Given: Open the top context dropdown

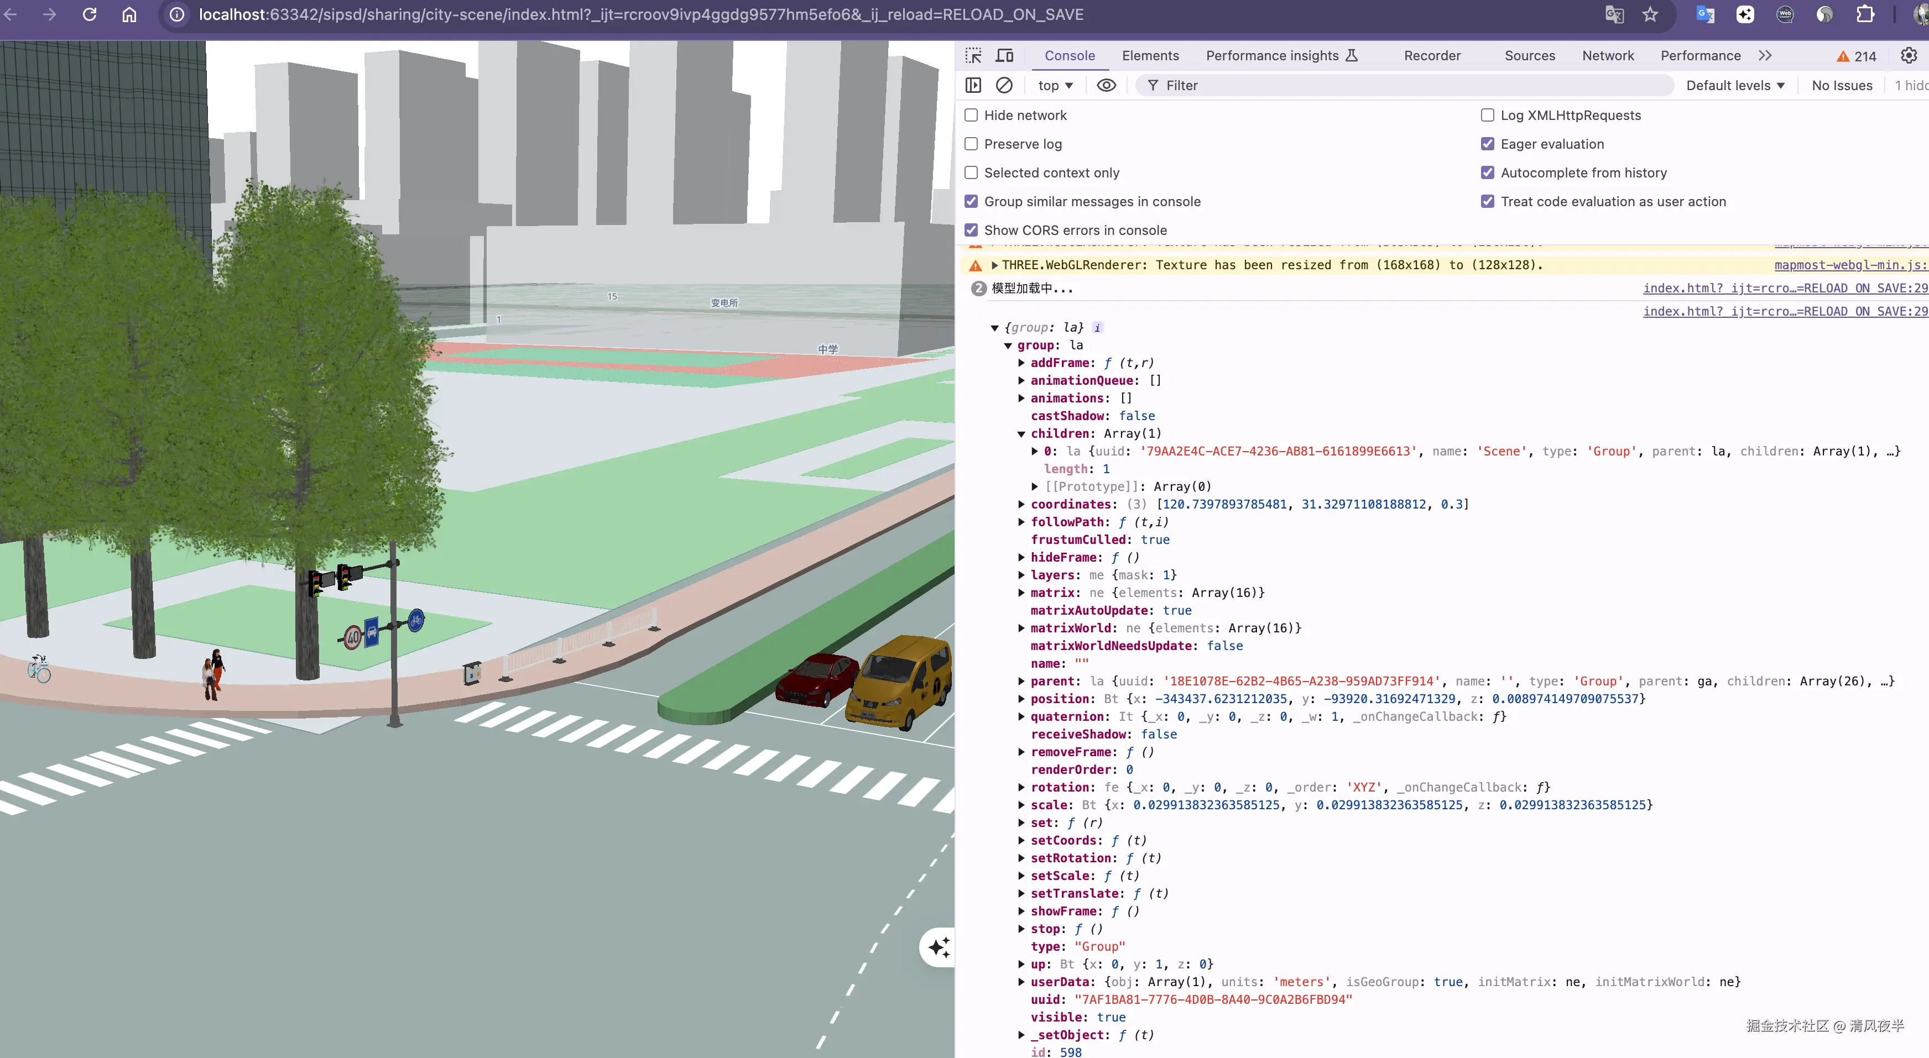Looking at the screenshot, I should 1054,85.
